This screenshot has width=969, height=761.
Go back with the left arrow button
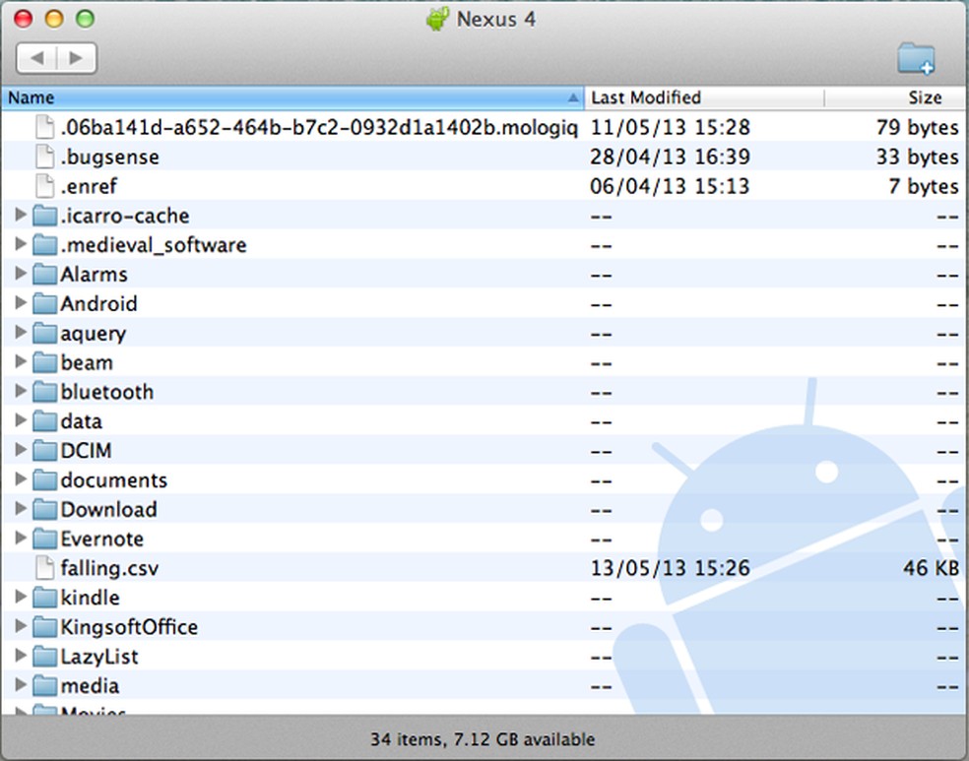pyautogui.click(x=36, y=58)
